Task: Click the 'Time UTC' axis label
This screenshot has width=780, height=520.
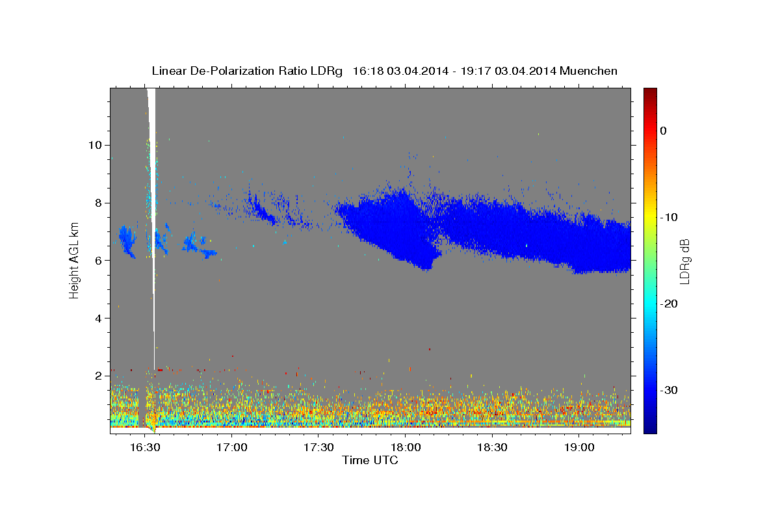Action: (370, 460)
